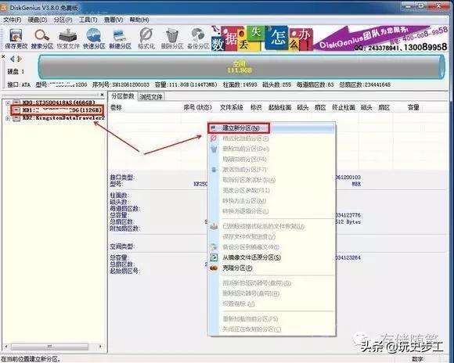The height and width of the screenshot is (363, 454).
Task: Choose 从镜像文件还原分区(S) menu entry
Action: point(272,257)
